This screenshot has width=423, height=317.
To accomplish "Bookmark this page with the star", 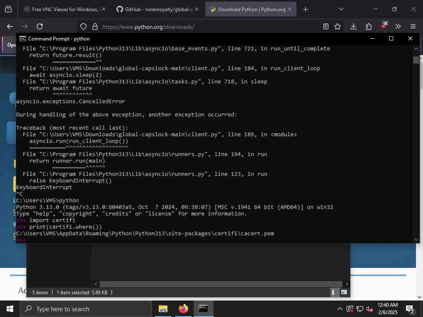I will tap(337, 26).
